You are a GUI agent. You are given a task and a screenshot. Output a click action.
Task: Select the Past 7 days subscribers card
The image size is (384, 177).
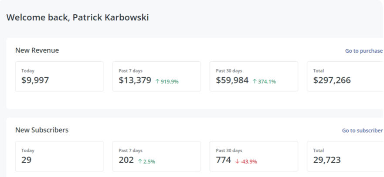click(156, 156)
